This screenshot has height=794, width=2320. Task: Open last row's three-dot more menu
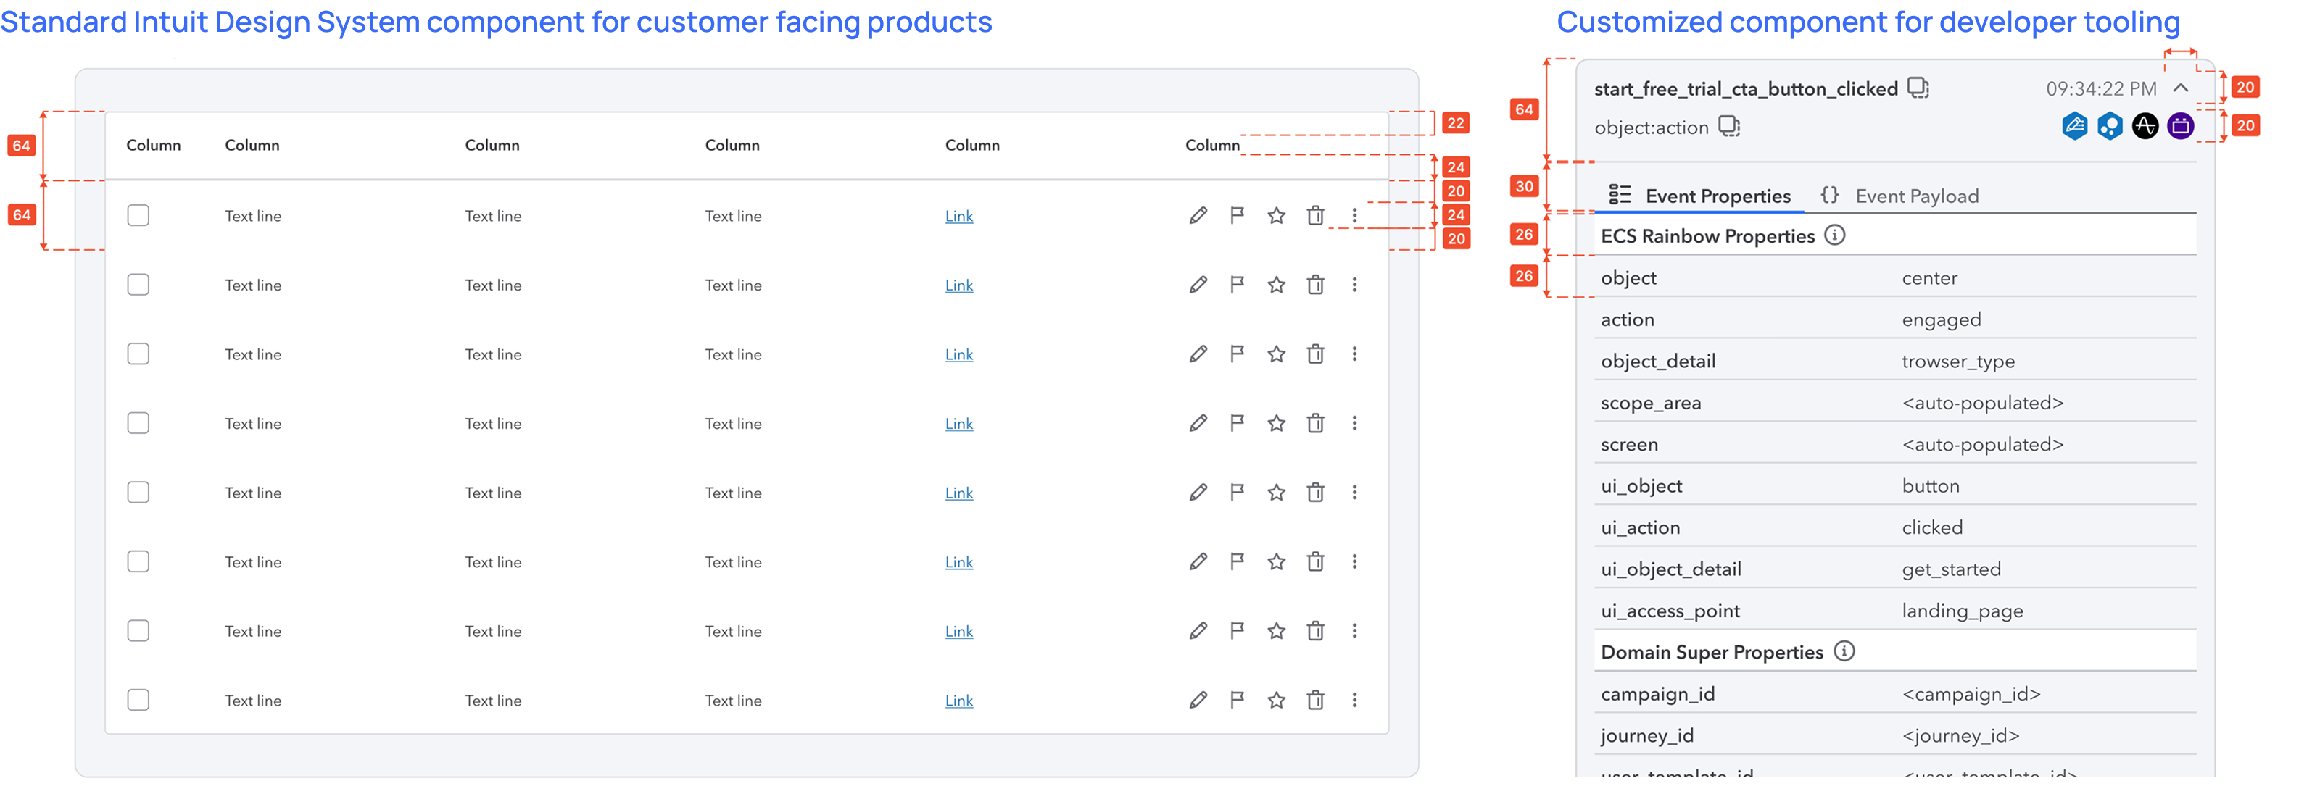tap(1354, 701)
